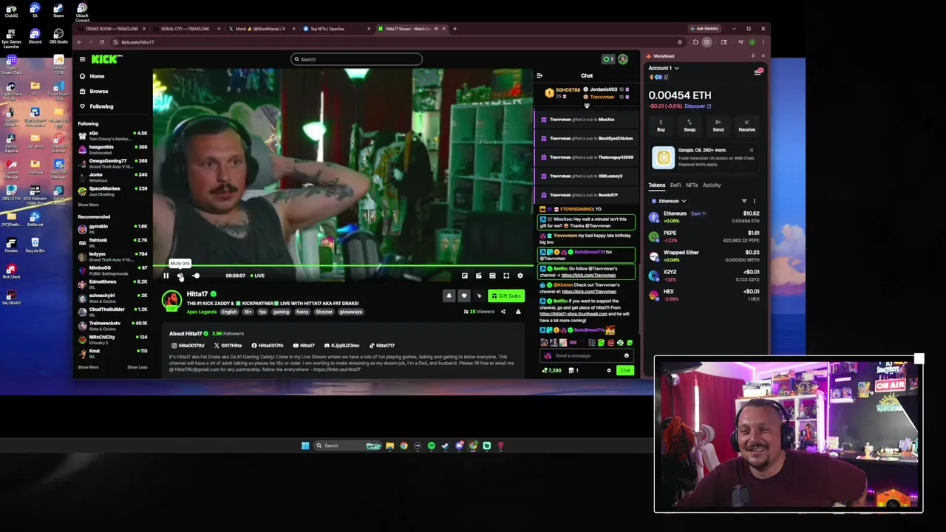Click the Gift Subs button
Image resolution: width=946 pixels, height=532 pixels.
506,296
